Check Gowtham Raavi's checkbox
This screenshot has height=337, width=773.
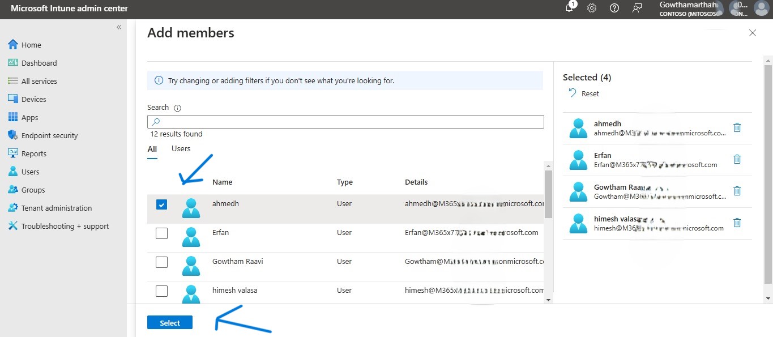161,262
